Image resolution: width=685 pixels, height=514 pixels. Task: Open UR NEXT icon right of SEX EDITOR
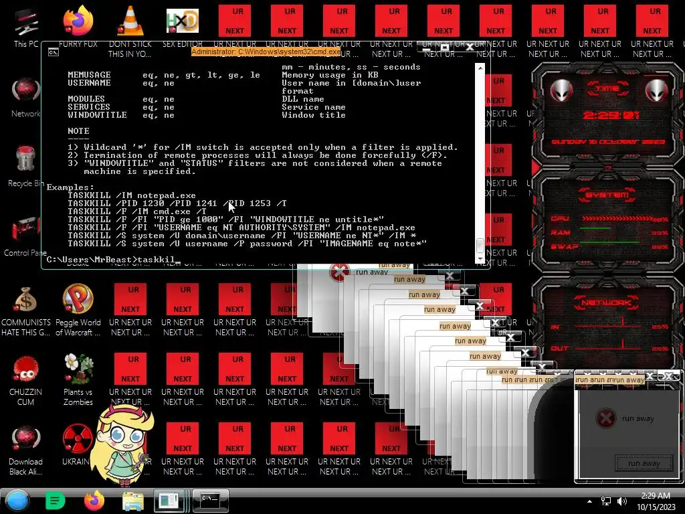coord(235,26)
